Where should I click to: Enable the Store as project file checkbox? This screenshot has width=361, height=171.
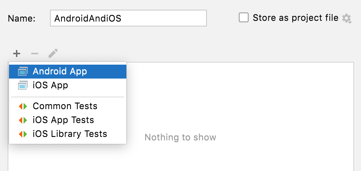244,18
